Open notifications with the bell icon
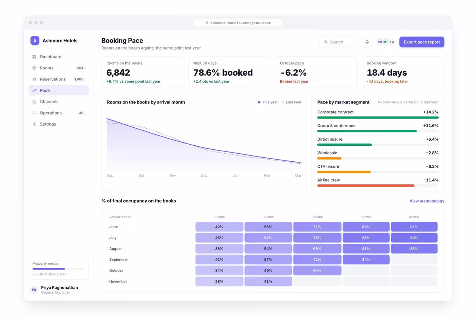476x317 pixels. 367,42
